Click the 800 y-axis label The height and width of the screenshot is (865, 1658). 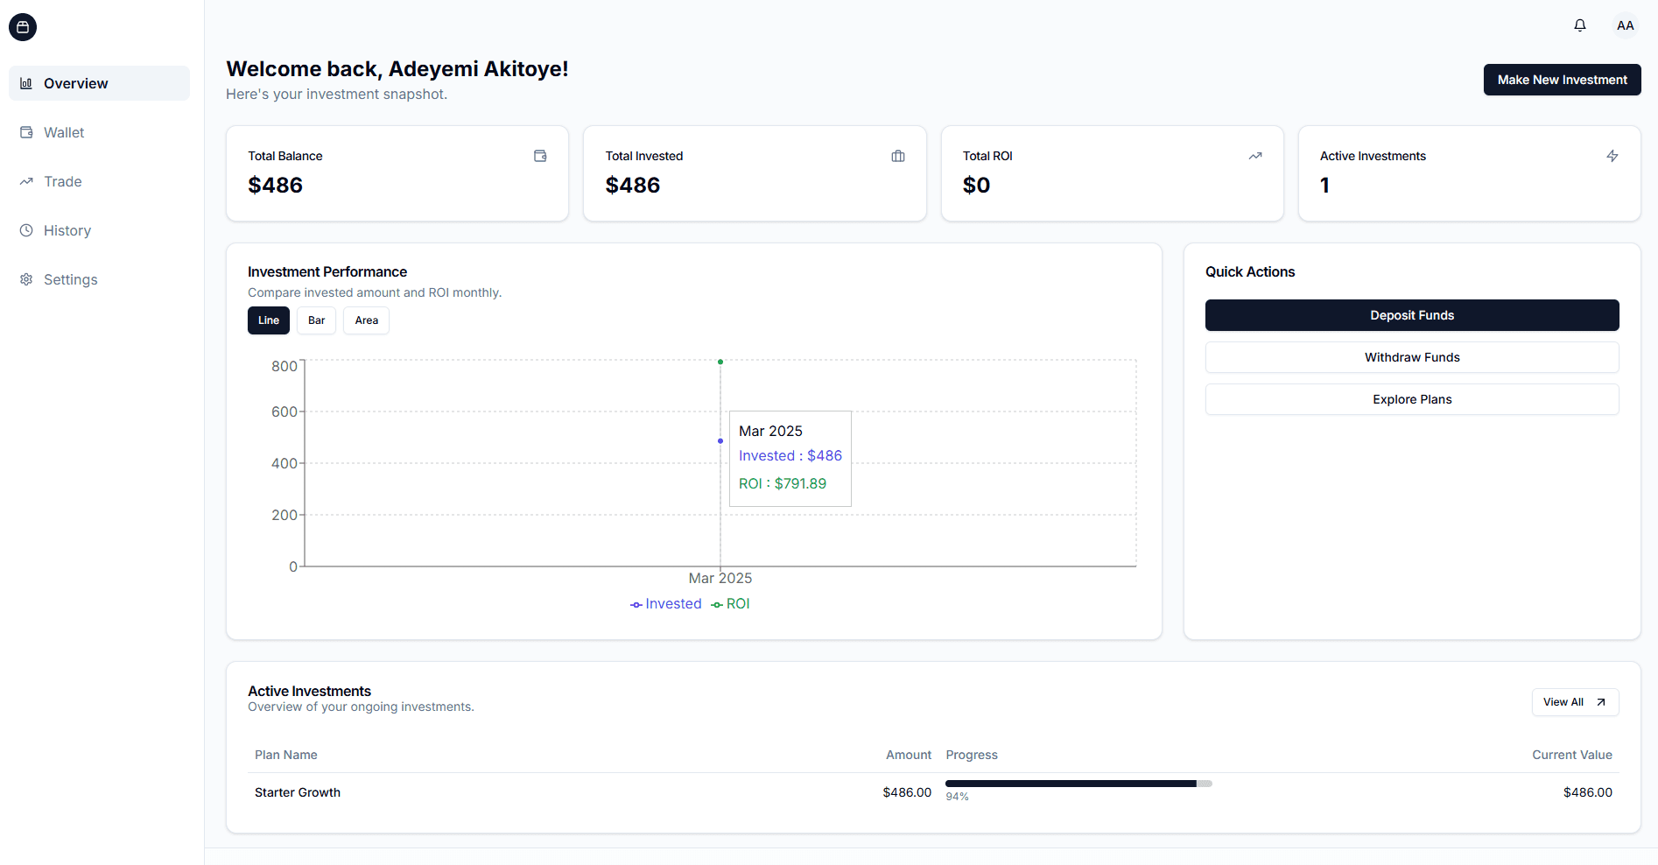click(284, 366)
